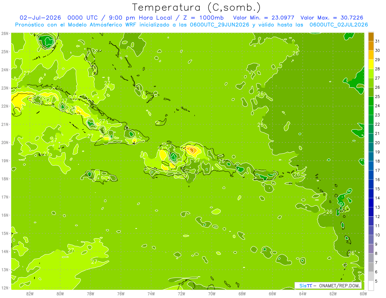Select the 'Z = 1000mb' level text
Viewport: 386px width, 298px height.
click(203, 18)
